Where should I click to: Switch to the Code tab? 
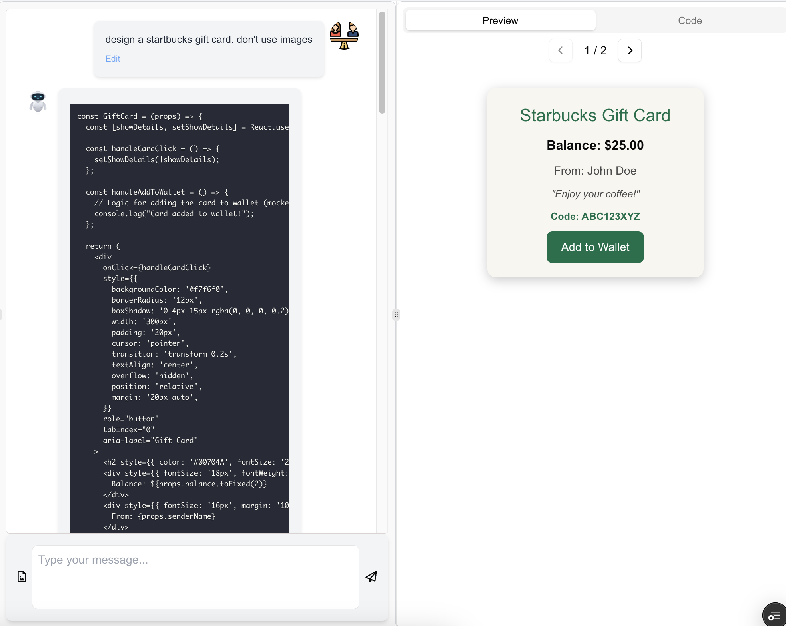tap(690, 21)
